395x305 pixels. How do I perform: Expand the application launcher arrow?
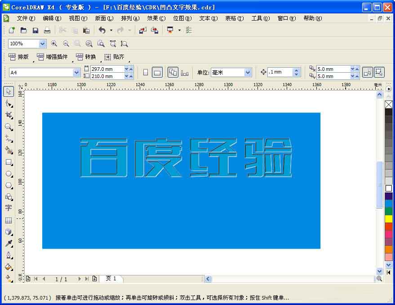179,30
